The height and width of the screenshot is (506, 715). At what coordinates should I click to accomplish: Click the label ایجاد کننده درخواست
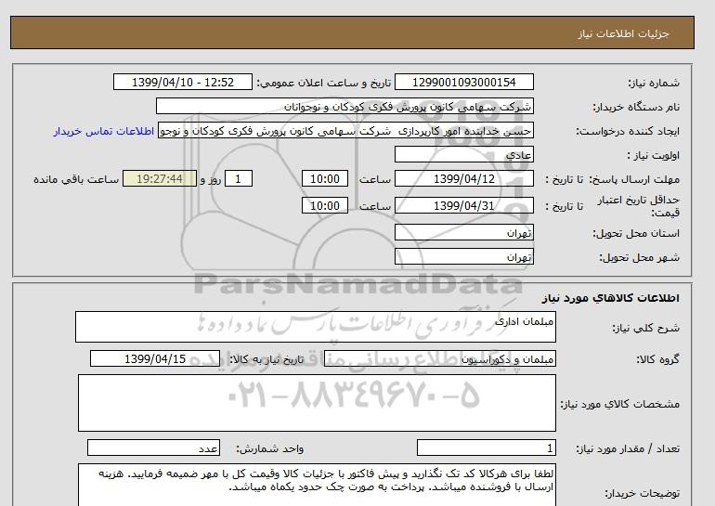(628, 131)
